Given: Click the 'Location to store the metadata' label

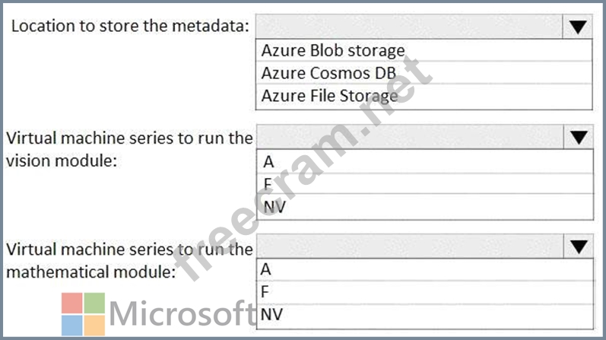Looking at the screenshot, I should 130,27.
